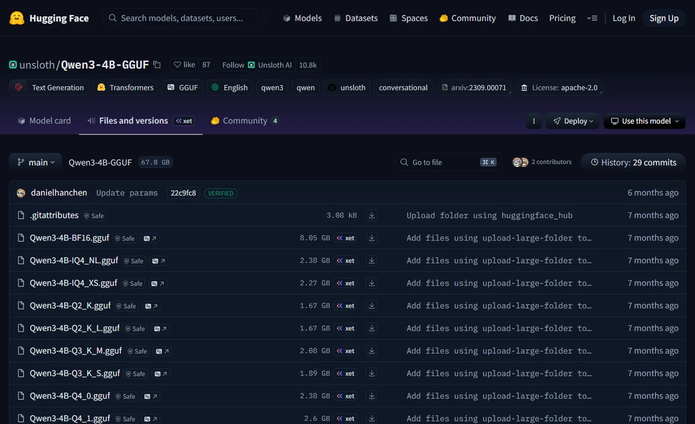Focus the search models, datasets, users field
695x424 pixels.
(x=184, y=18)
